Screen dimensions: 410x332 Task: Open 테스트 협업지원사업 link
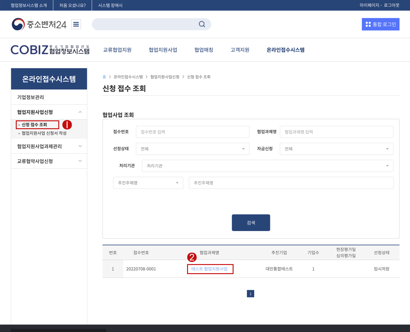click(210, 269)
